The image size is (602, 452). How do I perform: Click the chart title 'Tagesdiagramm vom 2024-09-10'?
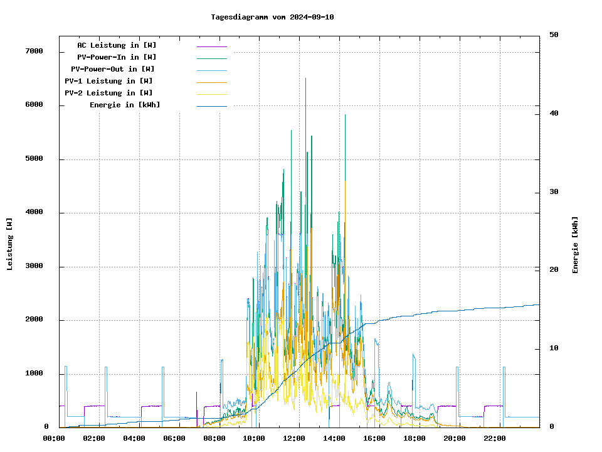(x=272, y=17)
